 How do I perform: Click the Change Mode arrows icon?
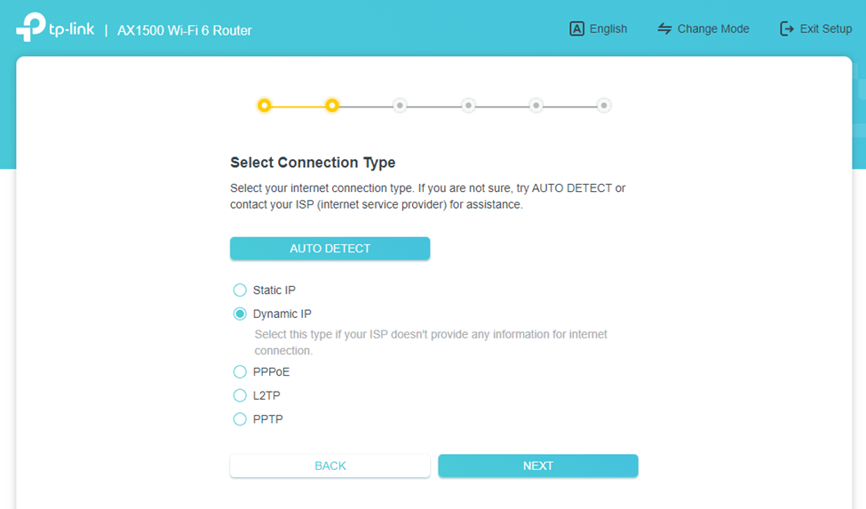(x=664, y=28)
